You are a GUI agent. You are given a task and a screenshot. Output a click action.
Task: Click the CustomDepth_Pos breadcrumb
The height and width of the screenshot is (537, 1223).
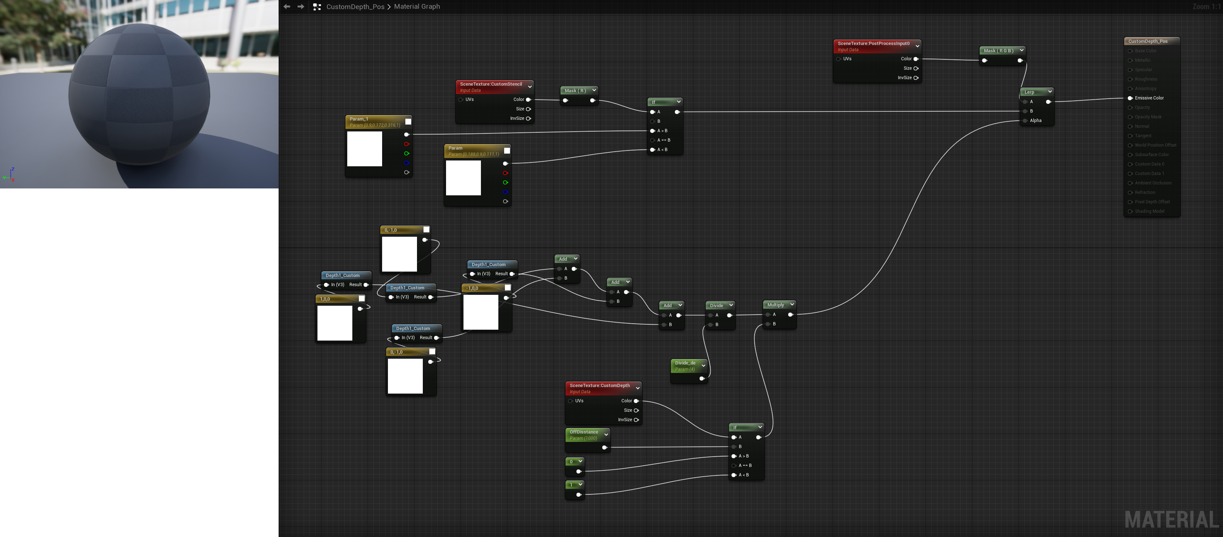(x=355, y=7)
